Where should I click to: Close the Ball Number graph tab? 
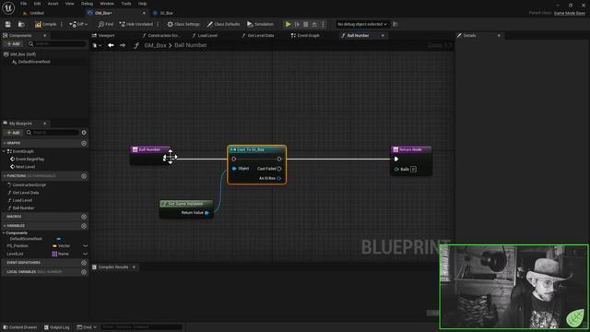(383, 35)
